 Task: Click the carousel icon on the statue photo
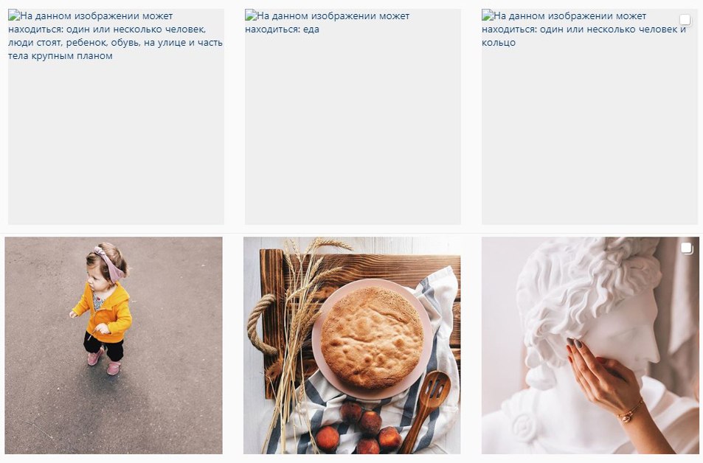[687, 248]
